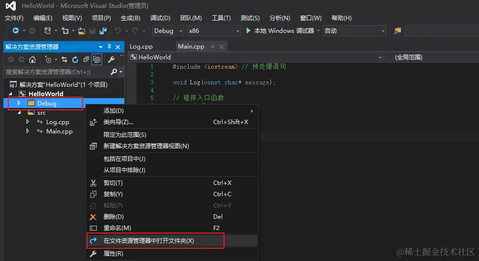This screenshot has height=261, width=479.
Task: Open the 工具(T) menu
Action: [x=221, y=18]
